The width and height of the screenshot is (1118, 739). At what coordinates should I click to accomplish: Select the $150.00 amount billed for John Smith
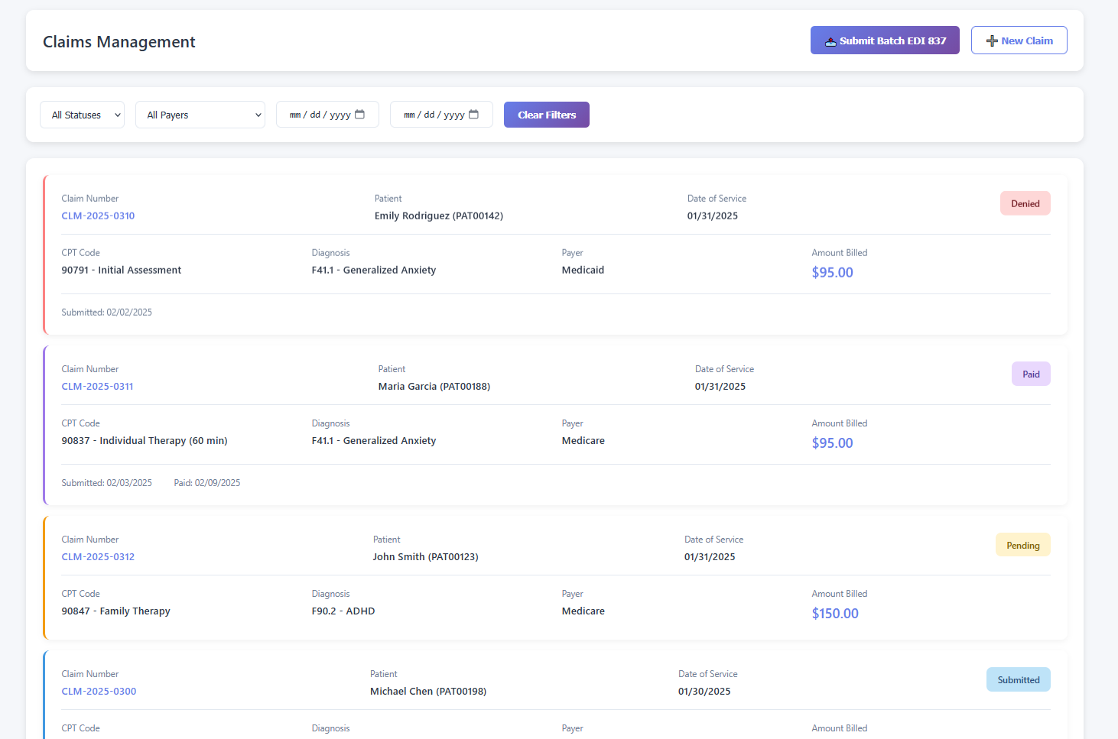point(835,614)
